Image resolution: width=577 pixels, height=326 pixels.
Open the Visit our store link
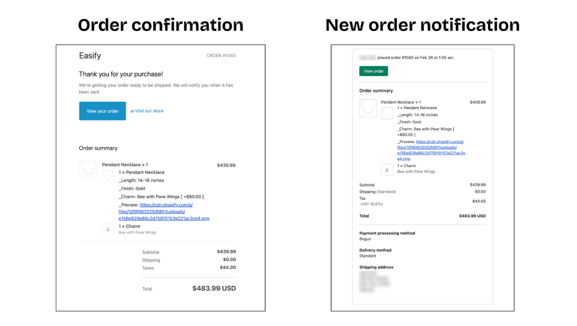(149, 111)
